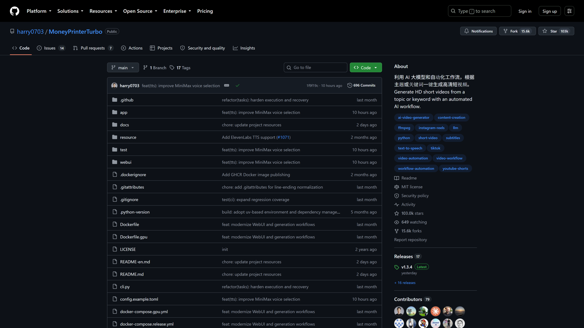Click the search box in header

(x=480, y=11)
